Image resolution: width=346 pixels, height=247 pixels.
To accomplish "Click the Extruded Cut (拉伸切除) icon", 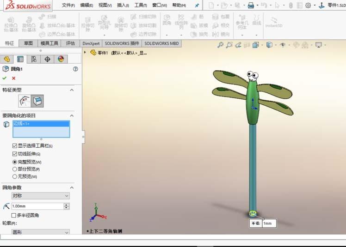I will (88, 24).
